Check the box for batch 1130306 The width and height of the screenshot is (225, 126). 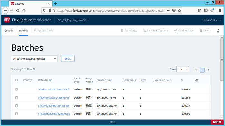coord(17,114)
